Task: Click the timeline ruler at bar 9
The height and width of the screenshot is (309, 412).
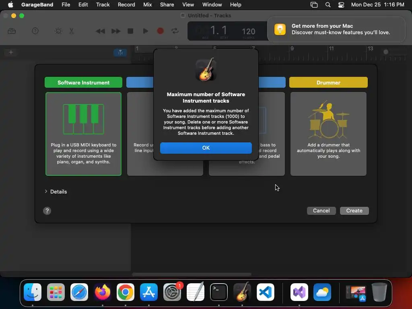Action: pyautogui.click(x=292, y=49)
